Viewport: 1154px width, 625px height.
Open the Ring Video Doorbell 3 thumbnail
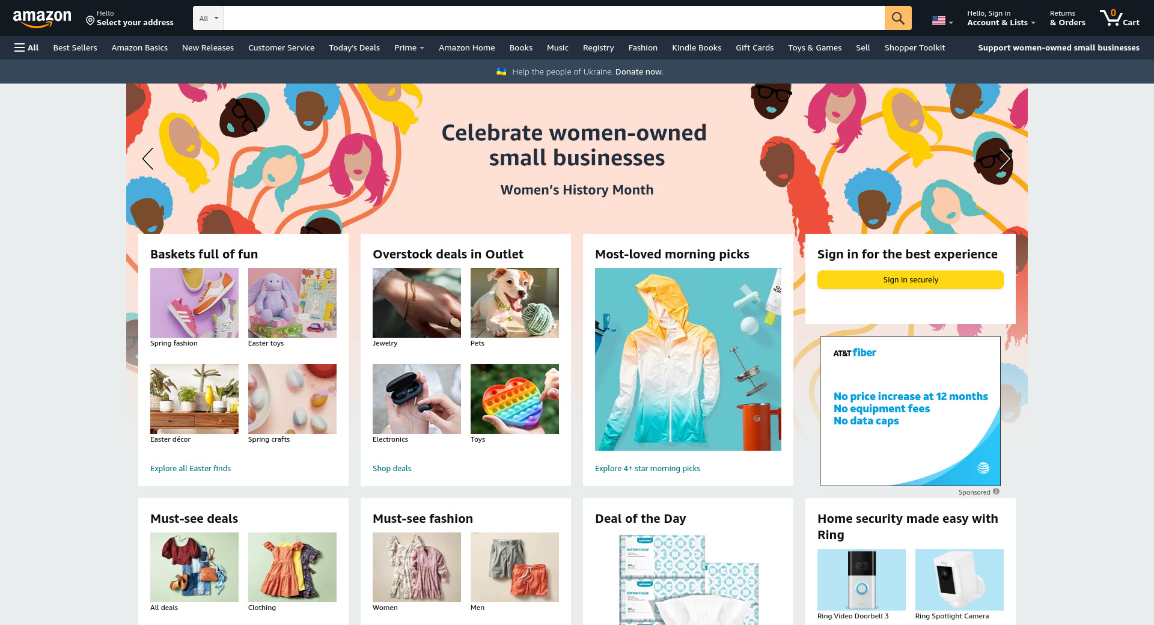861,580
